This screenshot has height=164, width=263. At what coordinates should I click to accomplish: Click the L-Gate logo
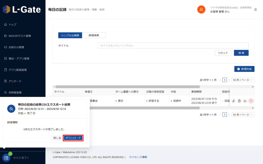[22, 9]
